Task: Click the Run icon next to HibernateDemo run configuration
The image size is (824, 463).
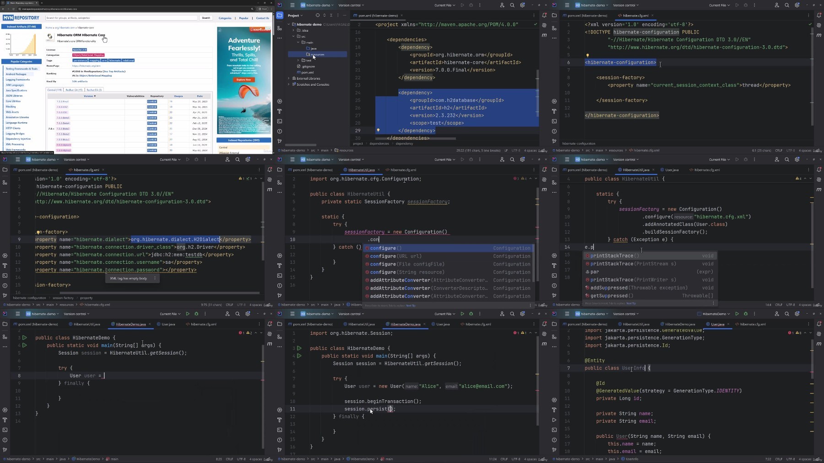Action: pos(737,314)
